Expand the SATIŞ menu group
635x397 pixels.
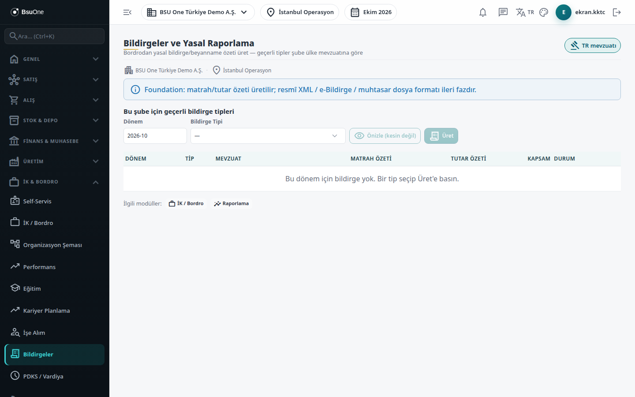pos(55,79)
